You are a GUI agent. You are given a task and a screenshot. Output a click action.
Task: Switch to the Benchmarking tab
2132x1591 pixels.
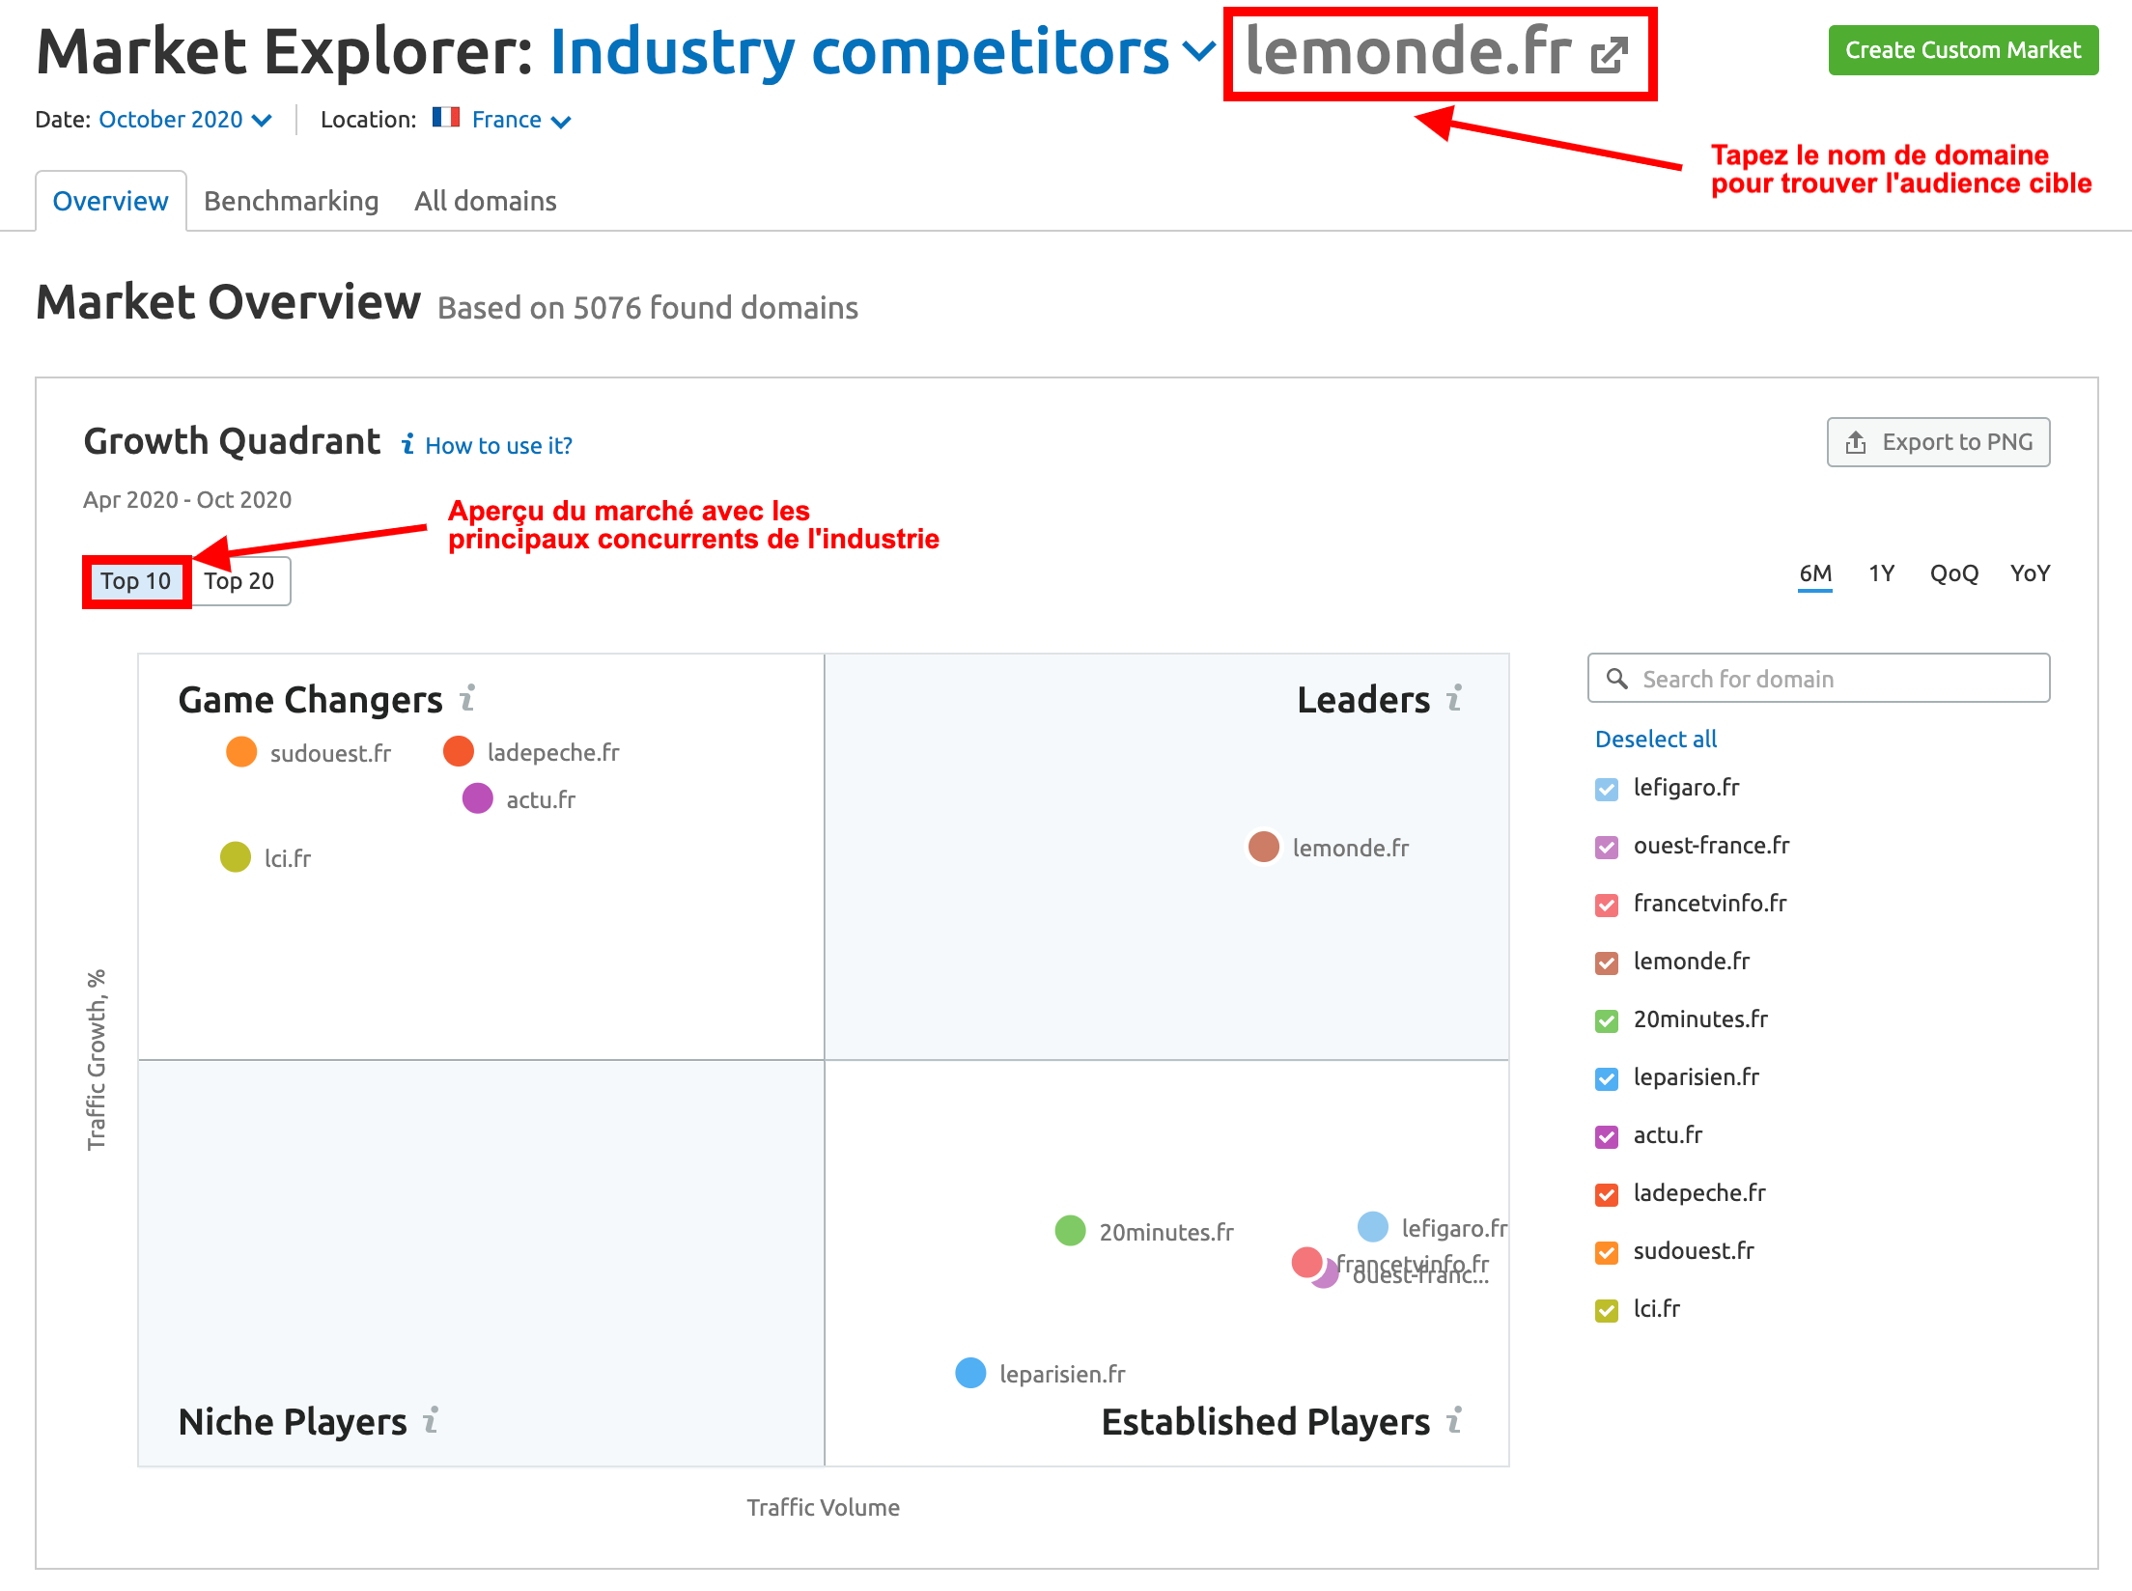pos(291,201)
